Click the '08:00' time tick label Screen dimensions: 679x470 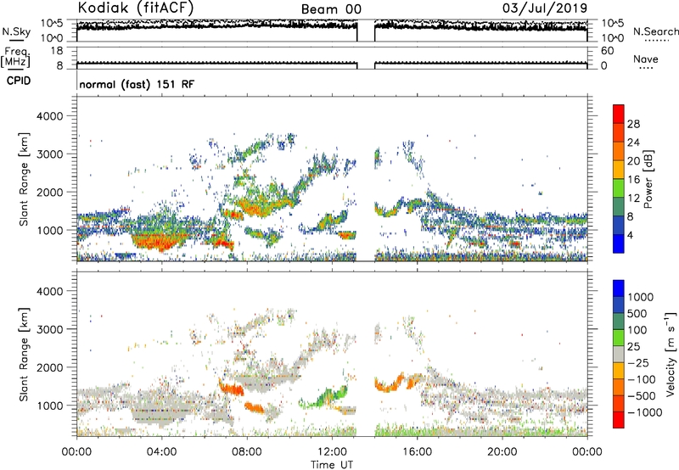247,452
